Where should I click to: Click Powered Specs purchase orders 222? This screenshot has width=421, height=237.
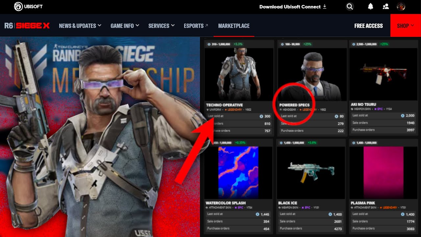click(341, 131)
